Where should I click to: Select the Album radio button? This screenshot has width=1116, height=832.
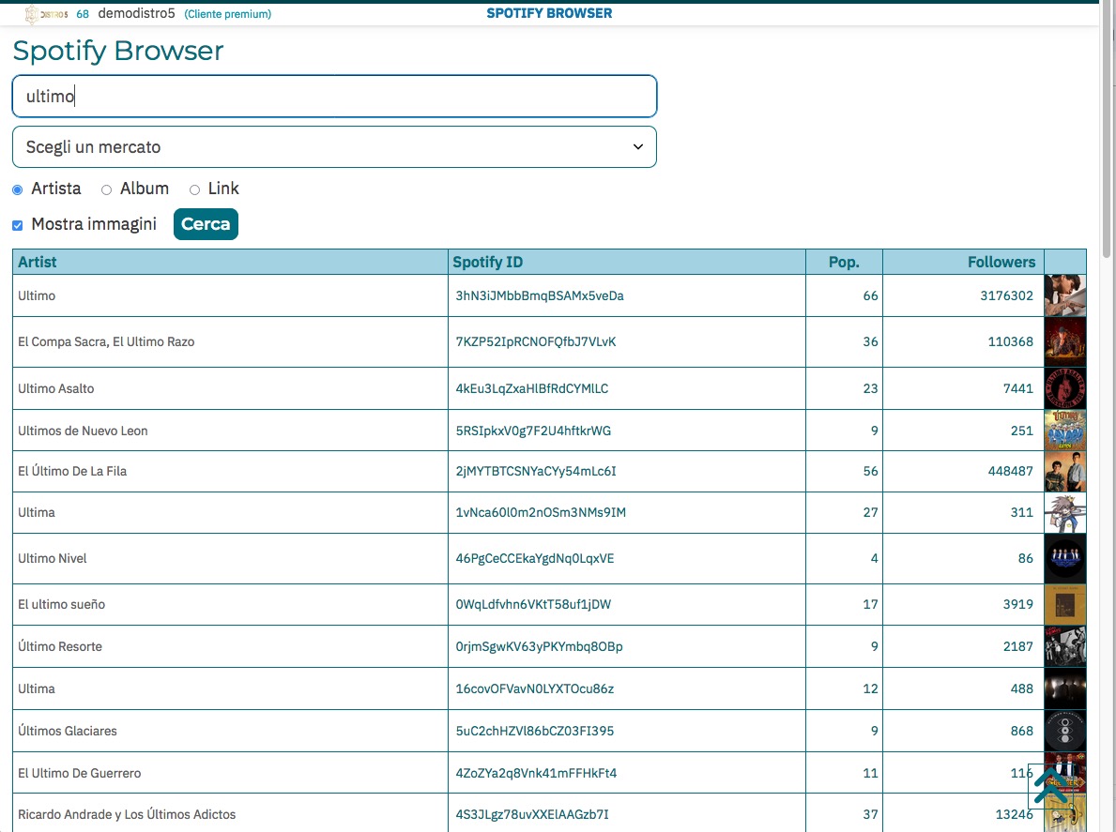pyautogui.click(x=106, y=189)
